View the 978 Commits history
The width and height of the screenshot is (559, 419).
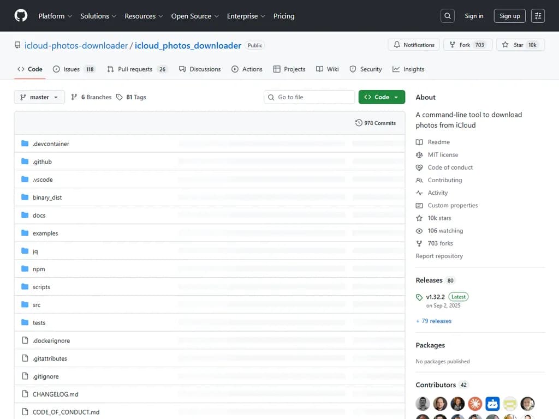[x=376, y=123]
